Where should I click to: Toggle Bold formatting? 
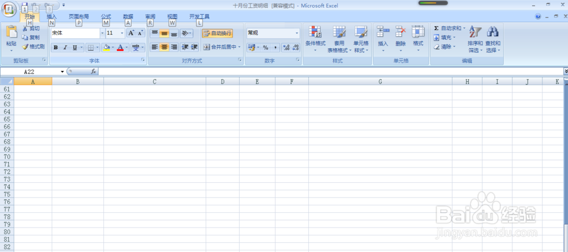tap(56, 48)
